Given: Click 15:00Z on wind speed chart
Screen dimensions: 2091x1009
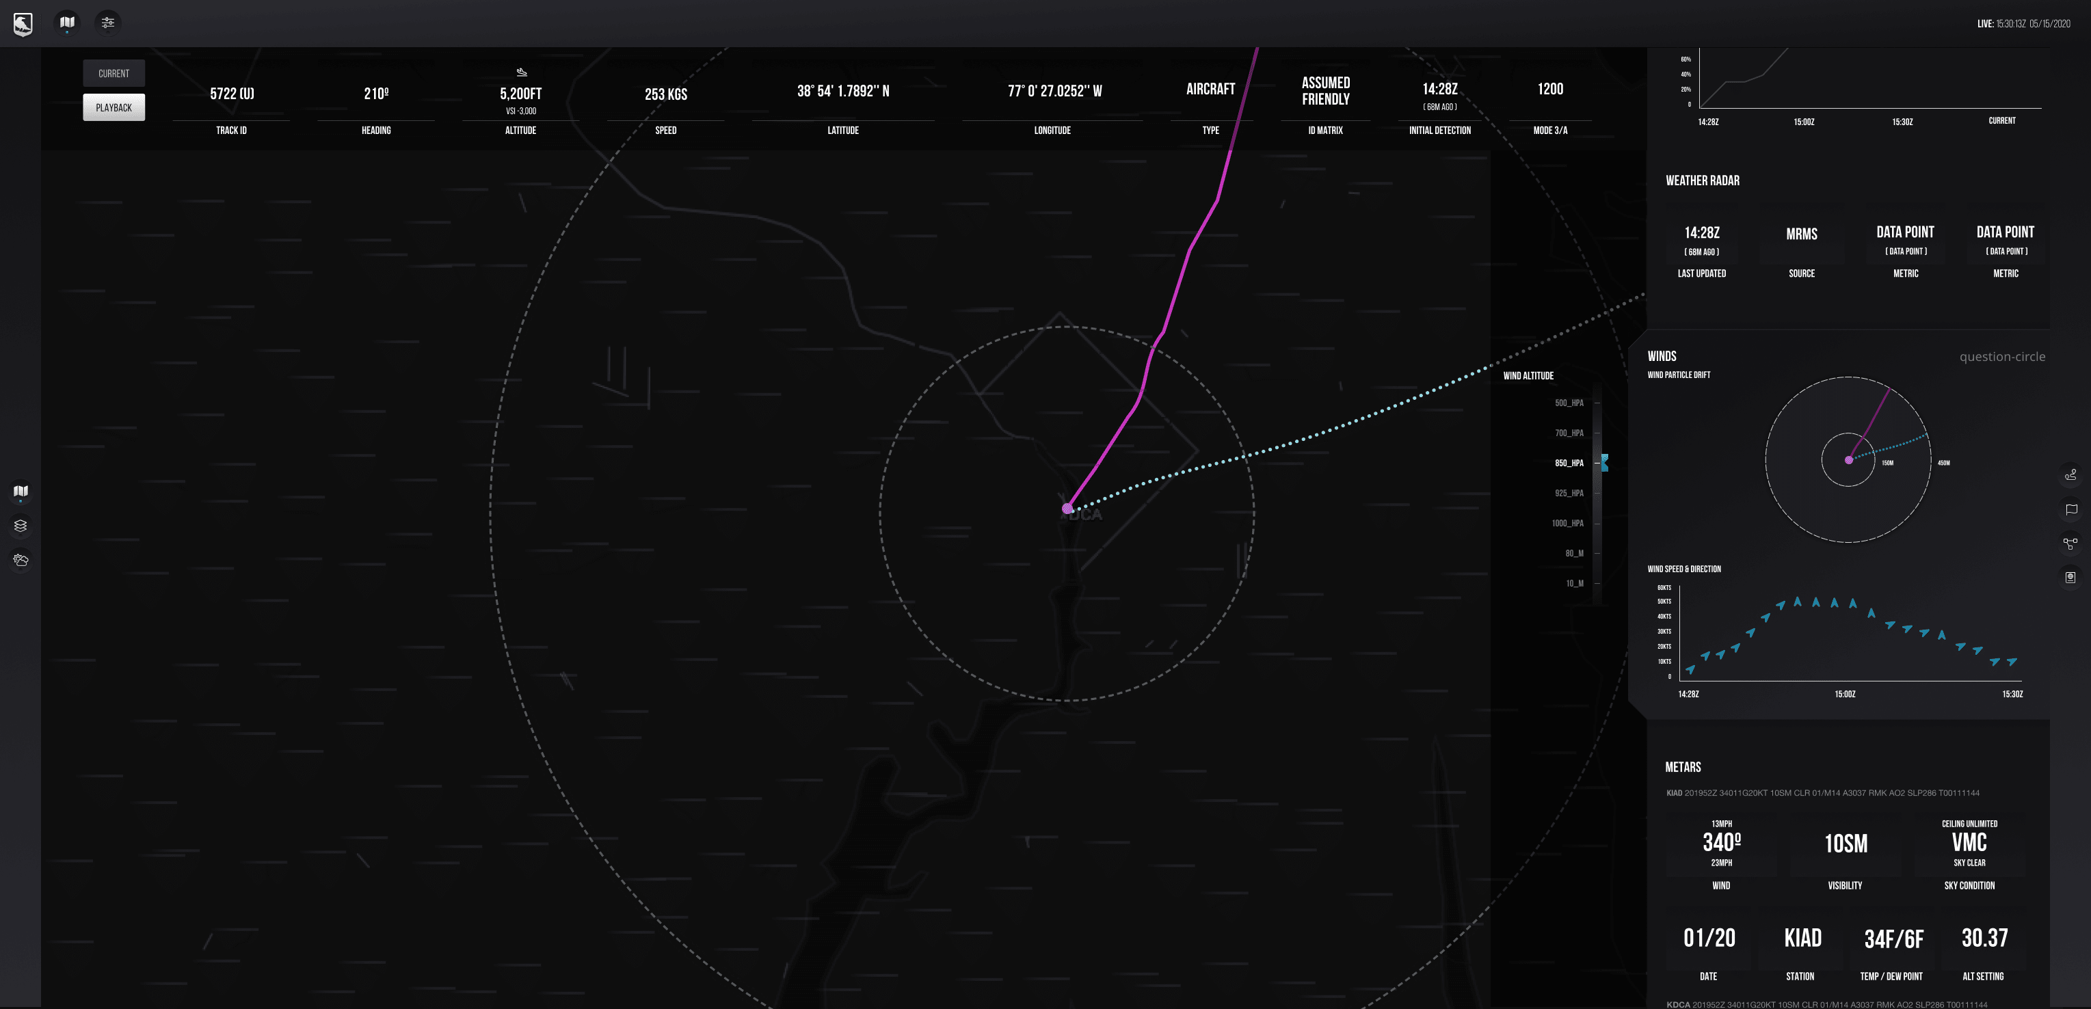Looking at the screenshot, I should click(x=1844, y=694).
